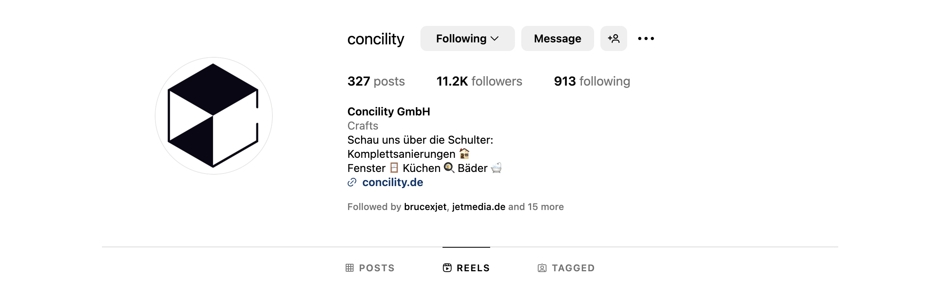Click the 327 posts count

tap(376, 81)
